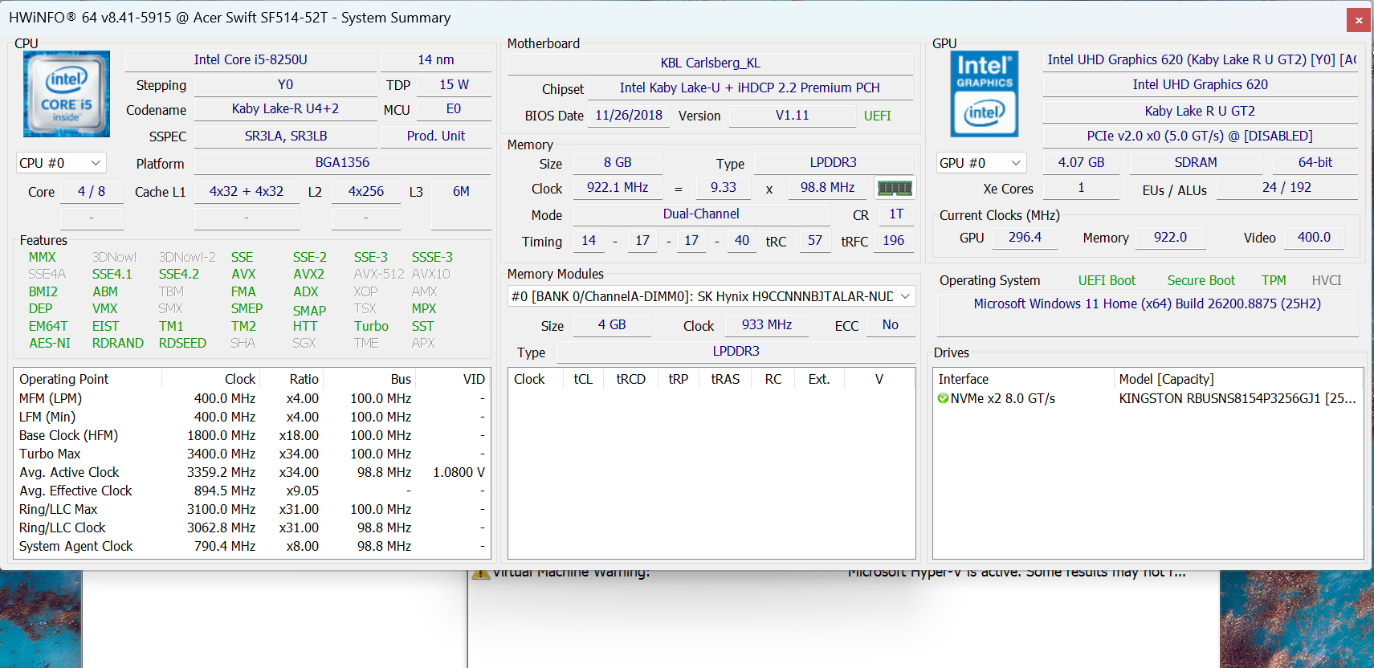Click the SR3LA, SR3LB SSPEC value
Image resolution: width=1374 pixels, height=668 pixels.
coord(285,136)
